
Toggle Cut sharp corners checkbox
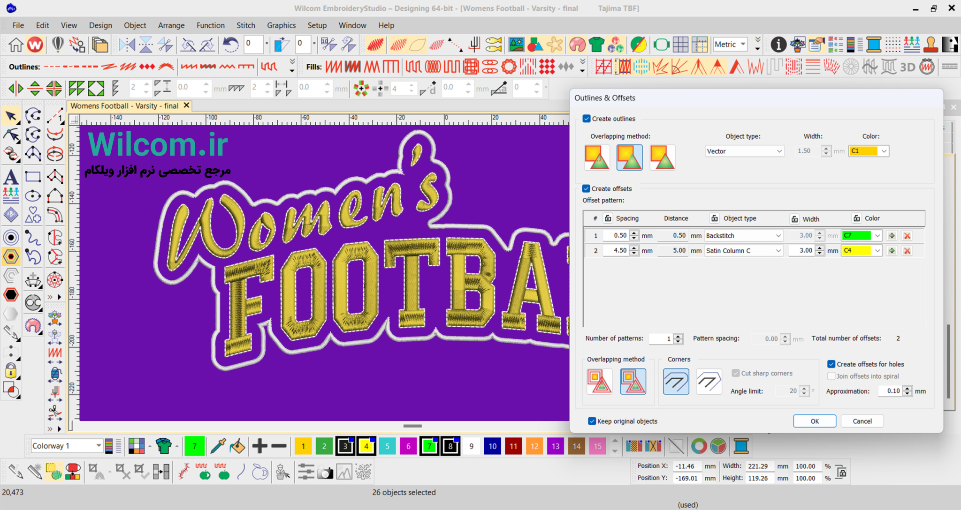(735, 373)
